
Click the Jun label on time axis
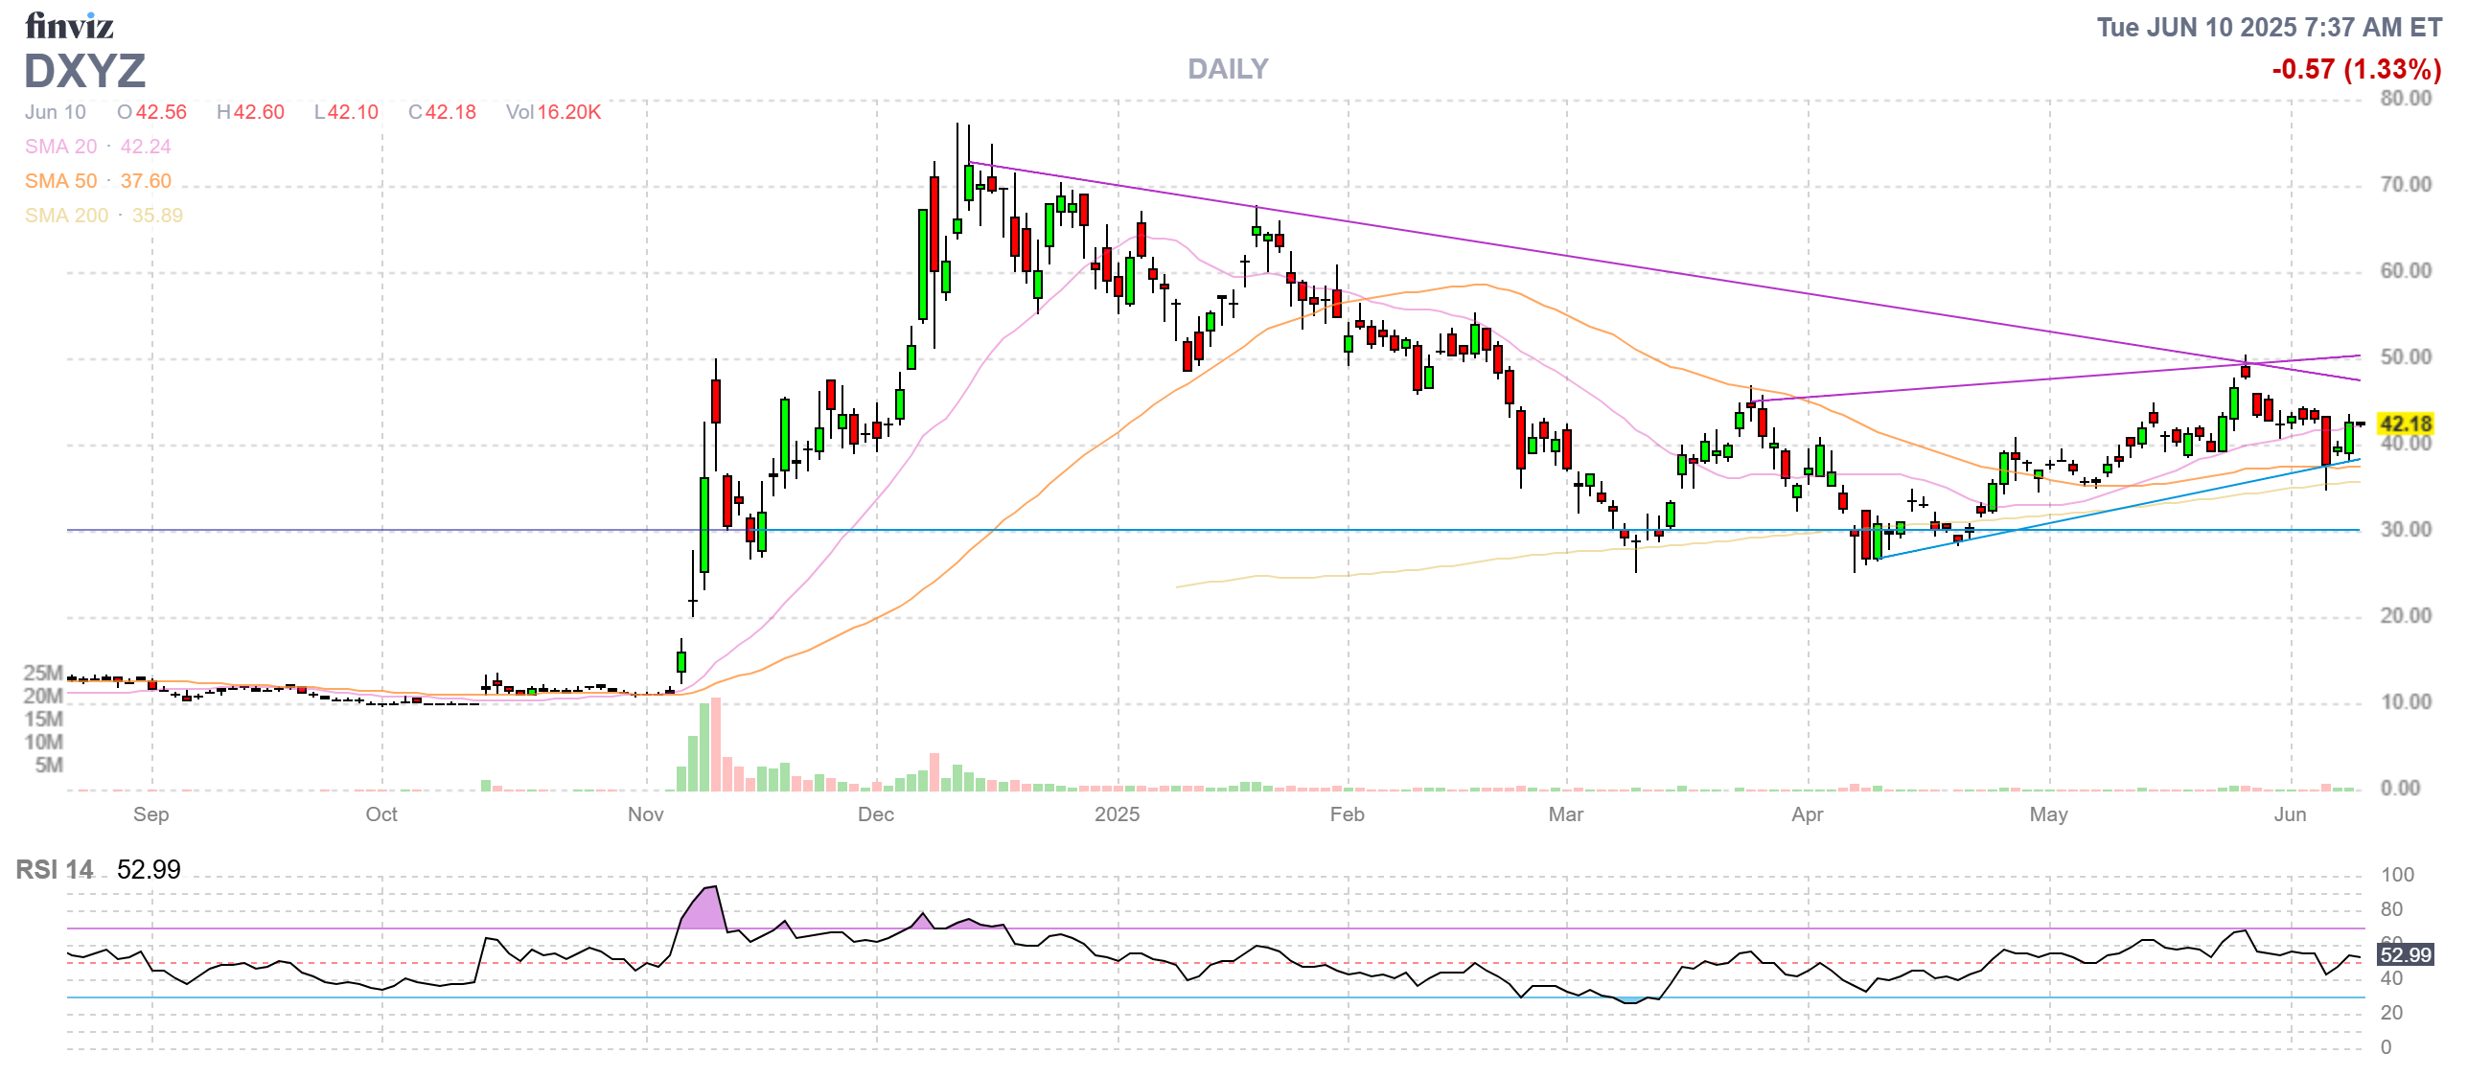tap(2290, 814)
